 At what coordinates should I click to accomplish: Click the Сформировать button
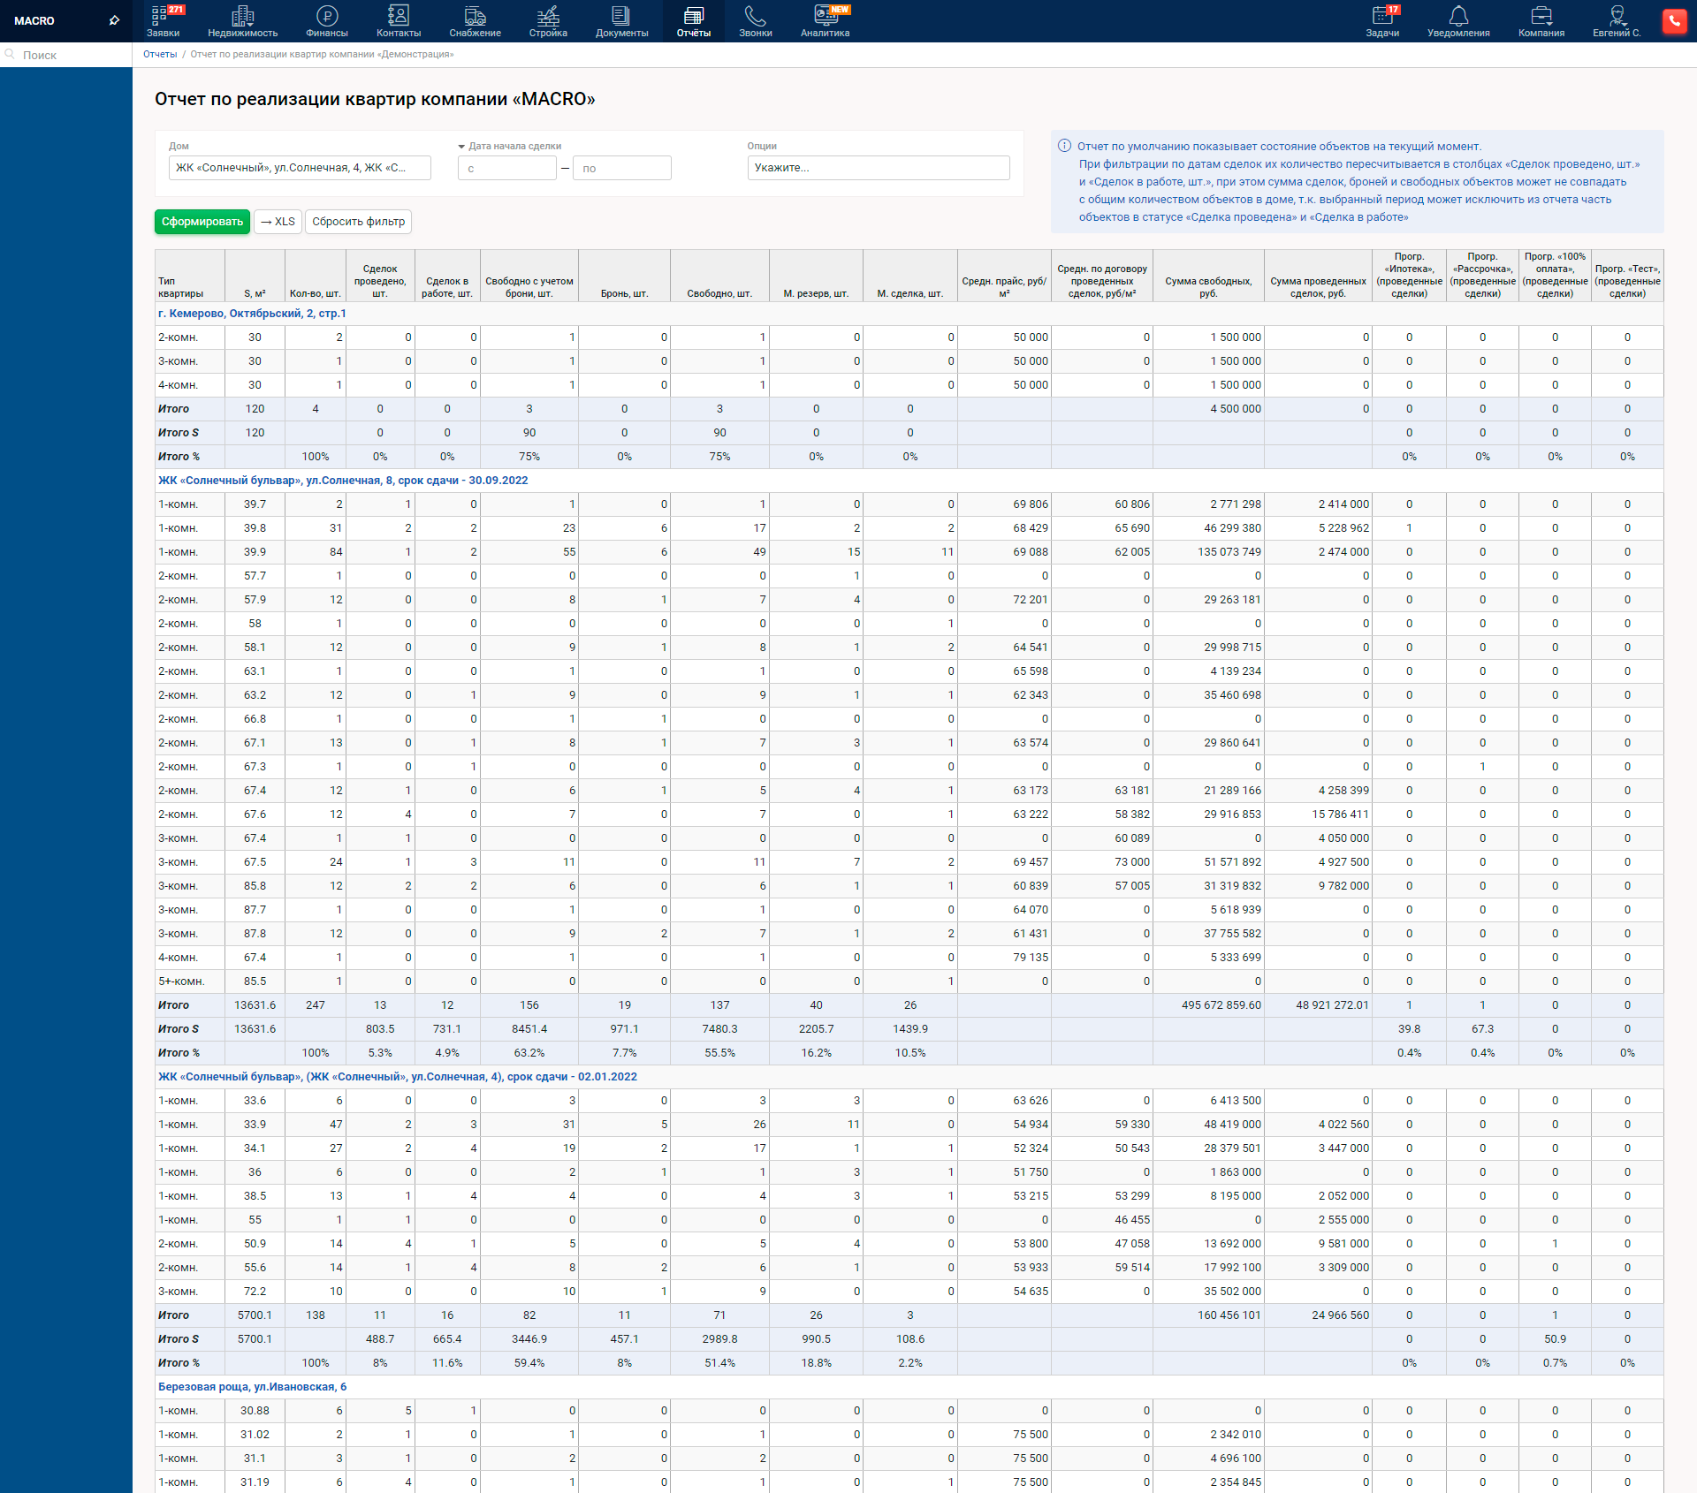click(202, 222)
